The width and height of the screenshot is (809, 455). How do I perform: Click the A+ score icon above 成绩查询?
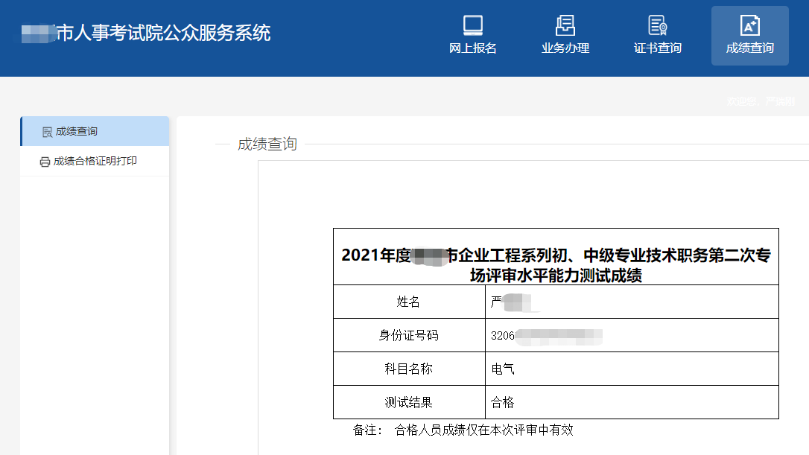click(x=749, y=25)
